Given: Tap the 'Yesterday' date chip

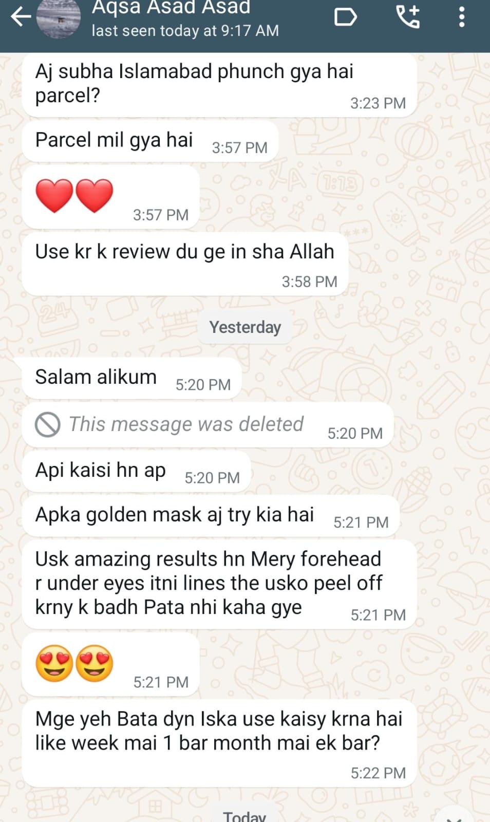Looking at the screenshot, I should click(x=245, y=327).
